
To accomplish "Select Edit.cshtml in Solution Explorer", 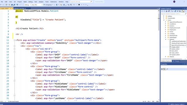I will (x=174, y=51).
